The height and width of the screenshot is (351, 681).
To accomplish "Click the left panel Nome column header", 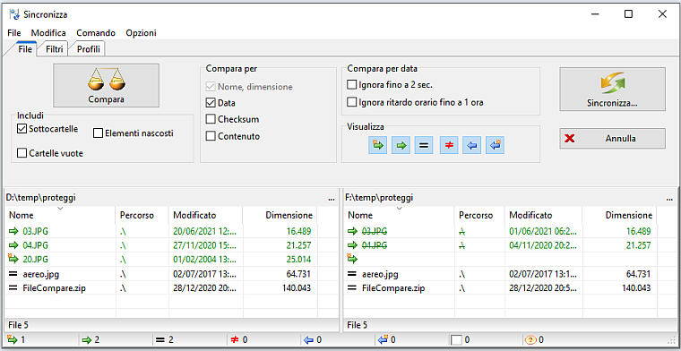I will click(x=60, y=215).
